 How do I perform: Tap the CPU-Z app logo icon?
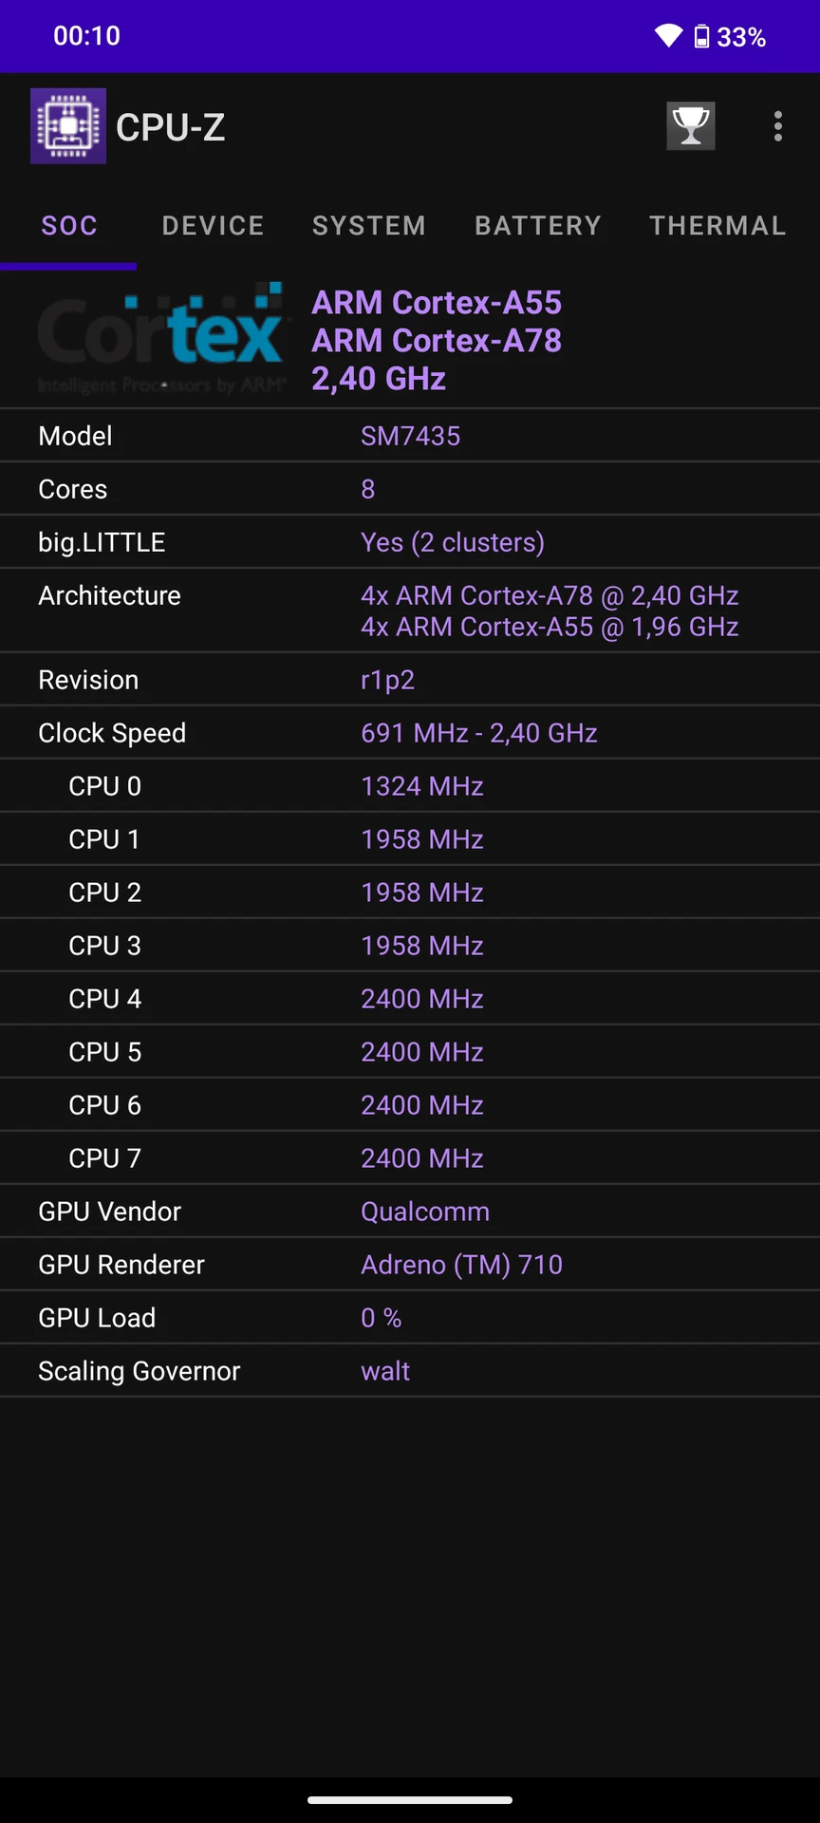68,126
